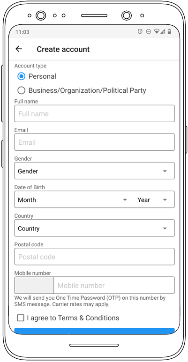Click the Full name input field

94,114
